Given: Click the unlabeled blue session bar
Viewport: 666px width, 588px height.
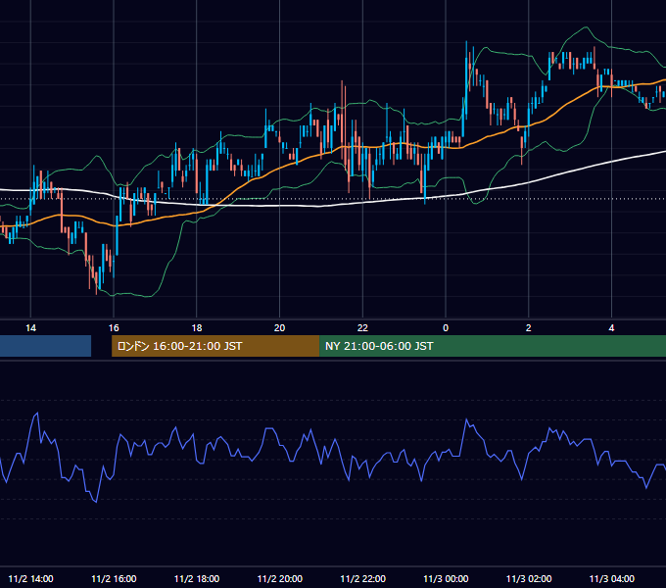Looking at the screenshot, I should point(45,346).
